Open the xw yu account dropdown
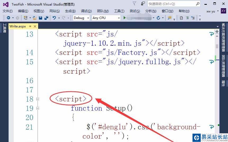 (212, 11)
